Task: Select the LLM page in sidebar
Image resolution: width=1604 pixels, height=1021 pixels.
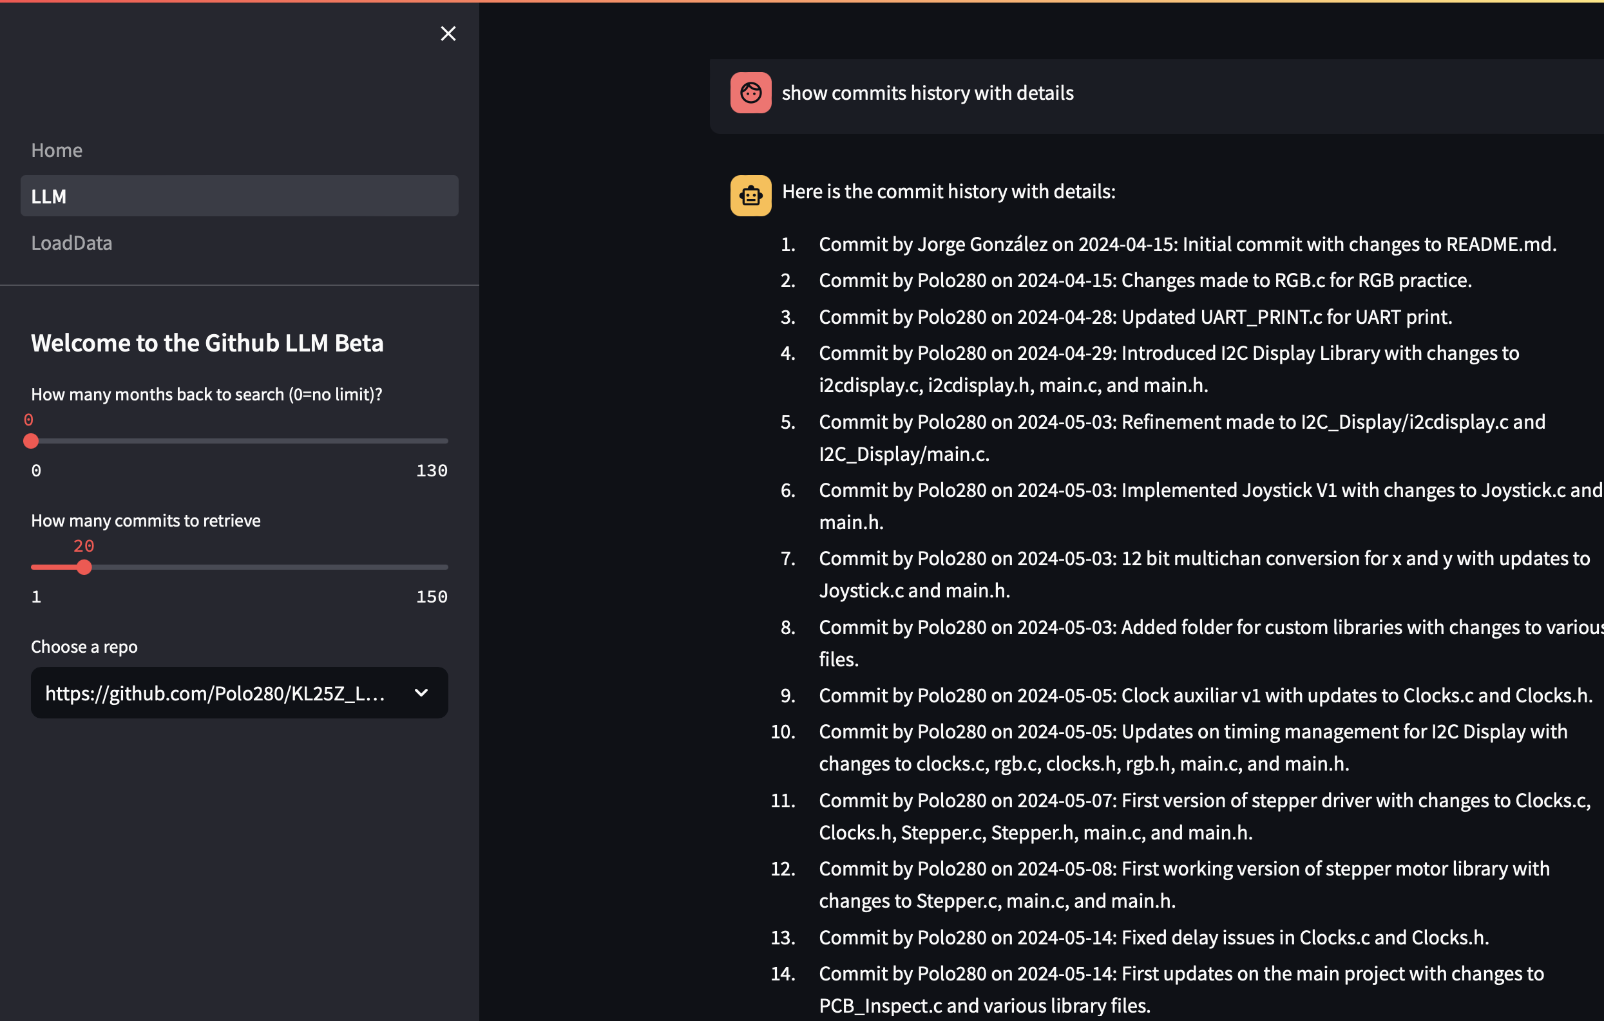Action: [238, 196]
